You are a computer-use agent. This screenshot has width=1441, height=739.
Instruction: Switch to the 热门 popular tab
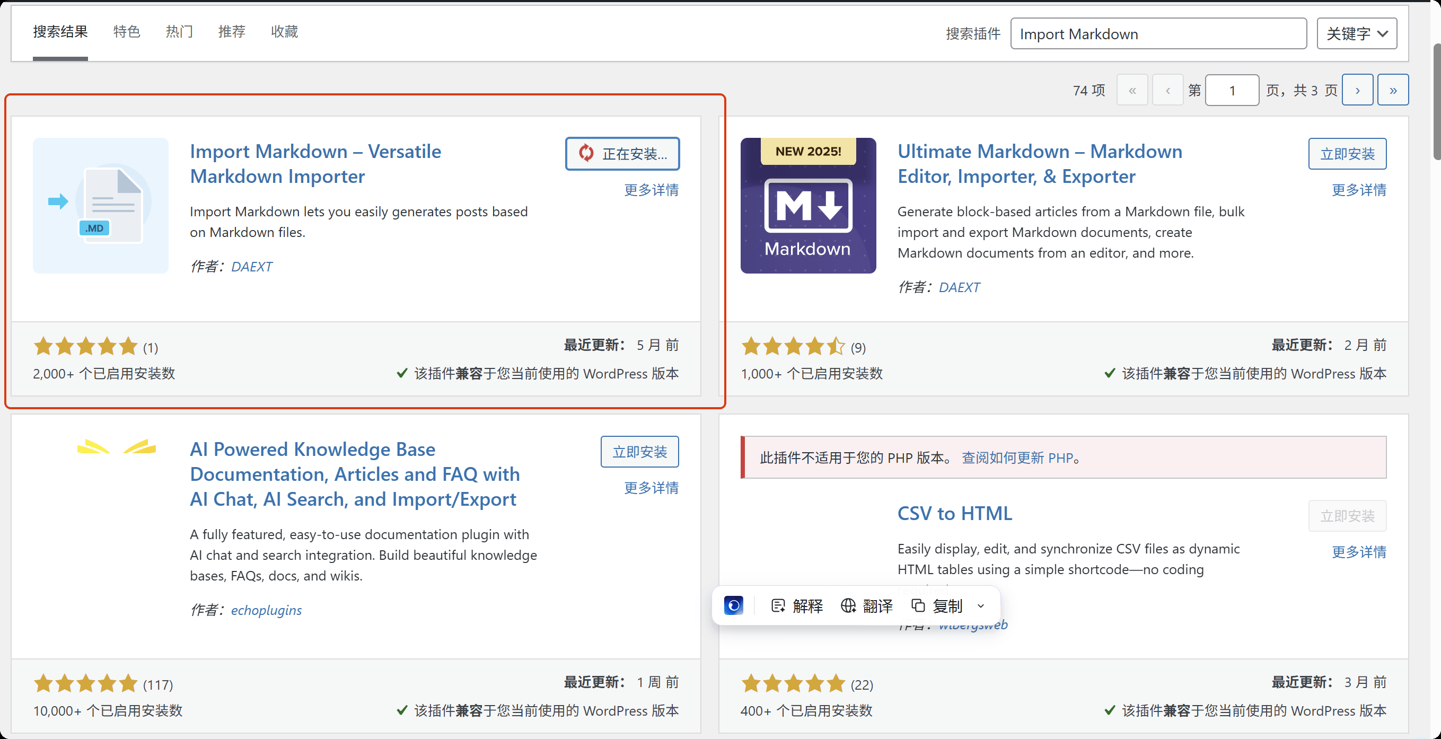pos(179,31)
